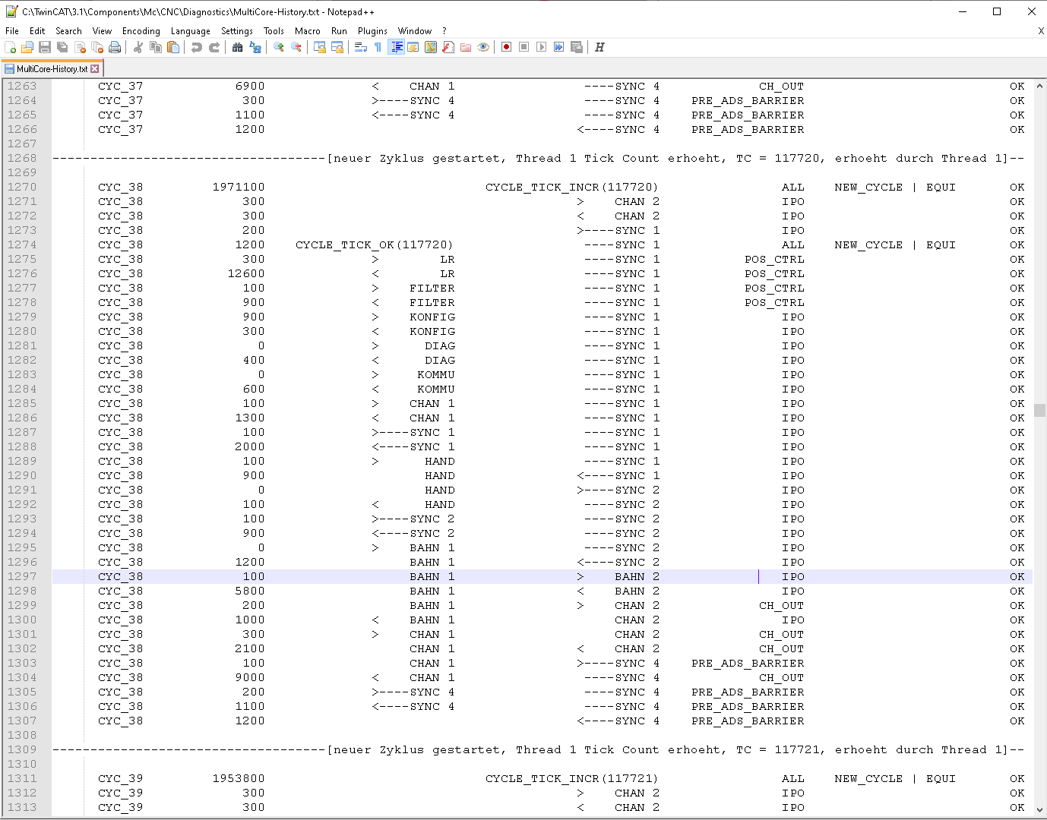Click the Paste clipboard icon
The width and height of the screenshot is (1047, 820).
pyautogui.click(x=173, y=47)
